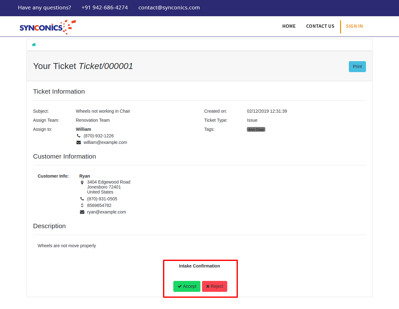Click the Synconics logo

pos(47,27)
